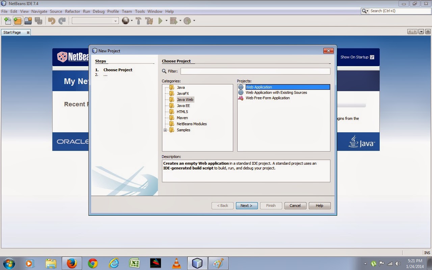Create a new file using toolbar icon
Image resolution: width=432 pixels, height=270 pixels.
tap(7, 21)
